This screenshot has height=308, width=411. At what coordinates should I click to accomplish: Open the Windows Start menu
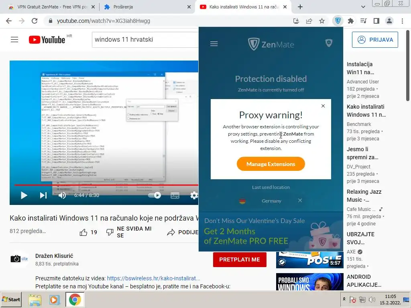11,299
